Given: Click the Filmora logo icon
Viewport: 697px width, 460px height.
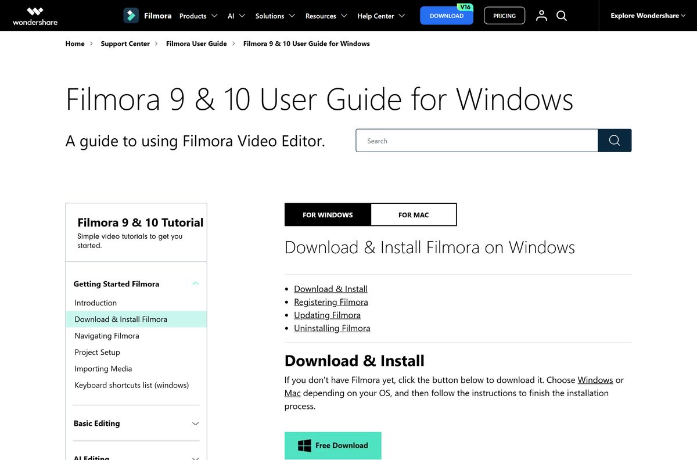Looking at the screenshot, I should tap(131, 16).
